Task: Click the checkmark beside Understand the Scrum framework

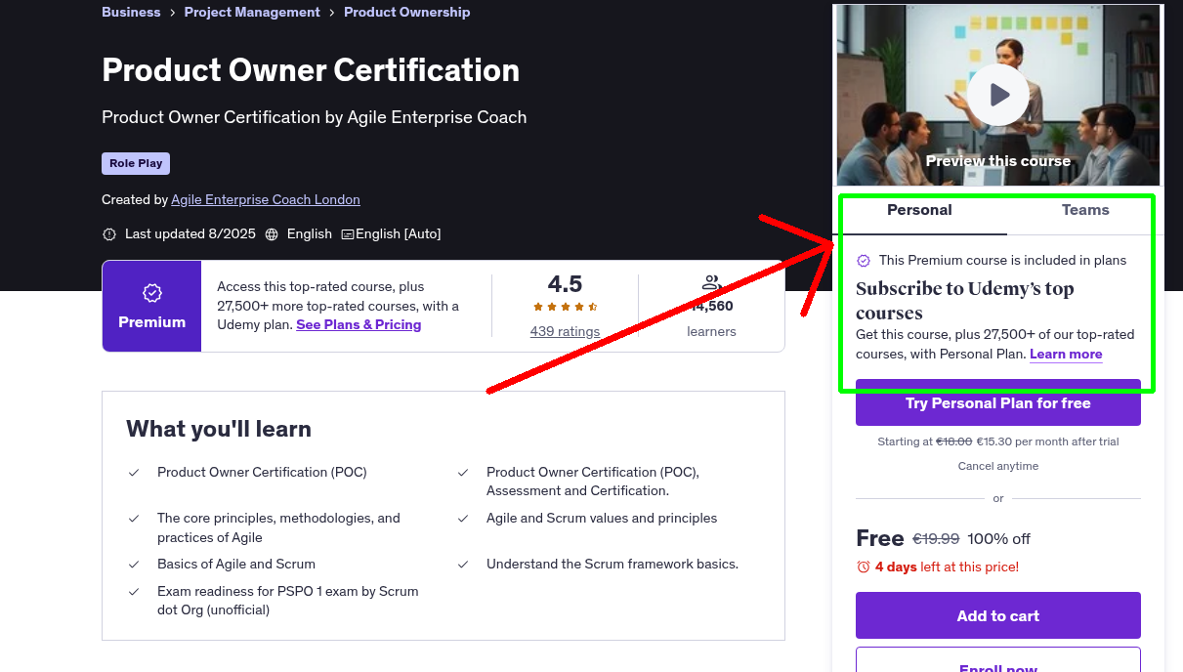Action: 463,565
